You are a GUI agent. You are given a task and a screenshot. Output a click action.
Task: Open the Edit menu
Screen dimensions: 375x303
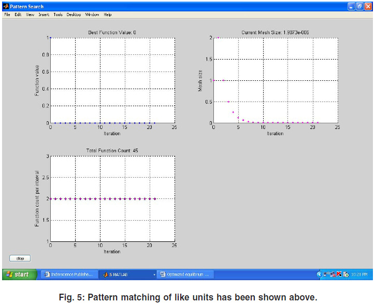tap(18, 15)
